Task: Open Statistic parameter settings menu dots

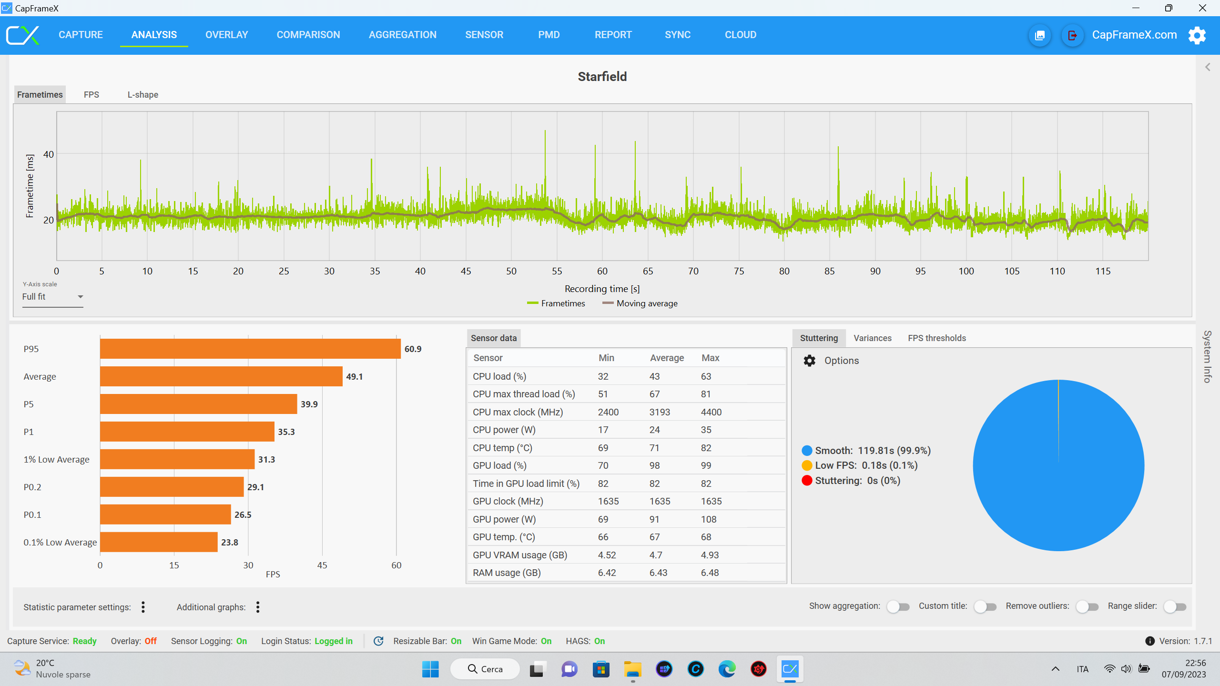Action: click(143, 607)
